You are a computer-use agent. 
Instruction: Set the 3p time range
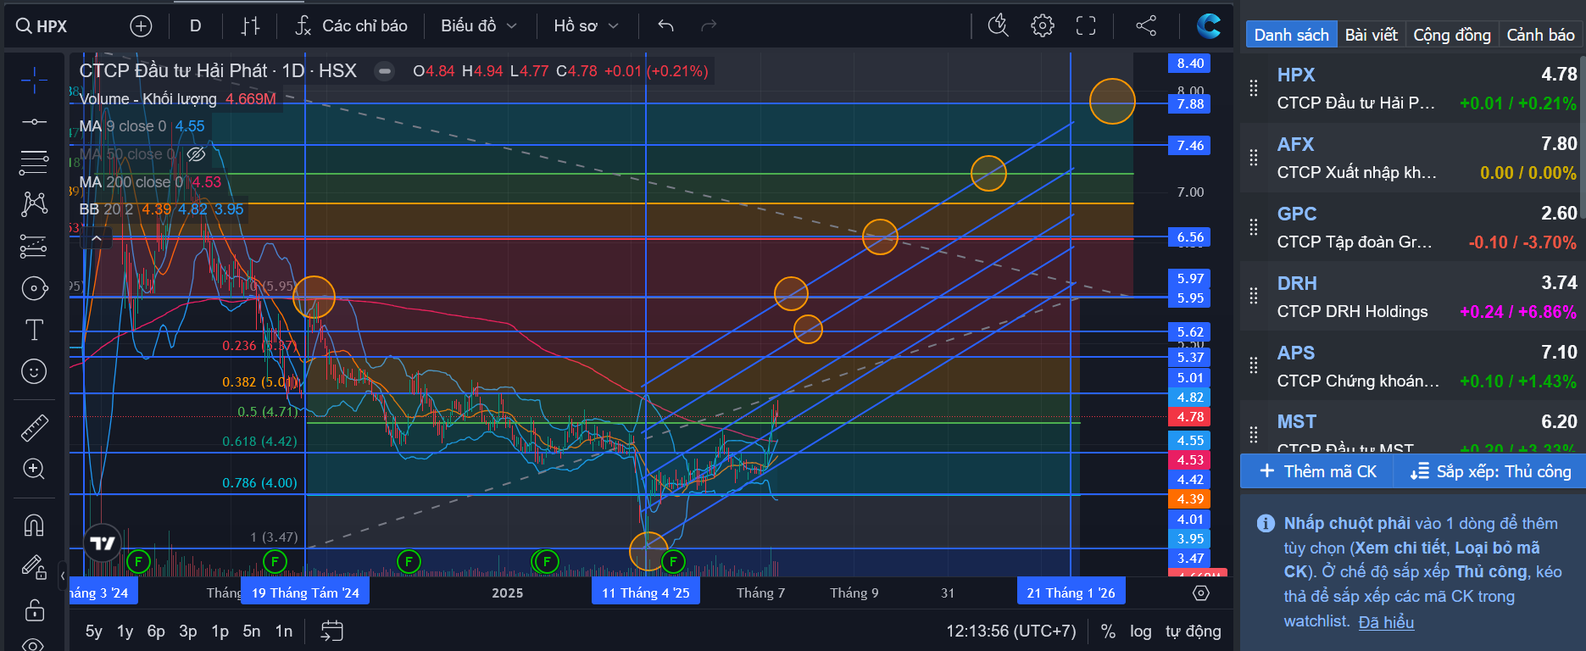pyautogui.click(x=188, y=632)
